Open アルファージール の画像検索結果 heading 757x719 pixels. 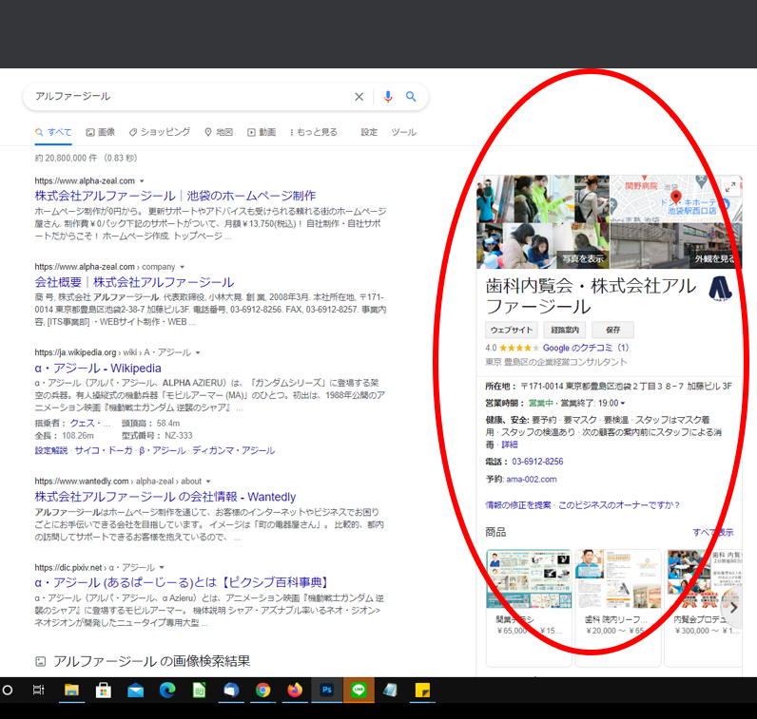pyautogui.click(x=151, y=661)
